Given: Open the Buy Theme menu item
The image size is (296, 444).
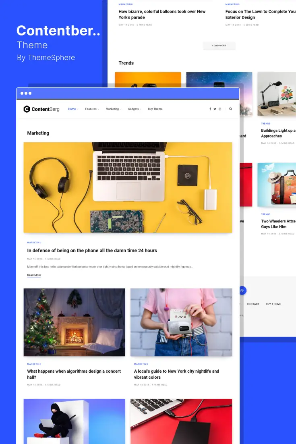Looking at the screenshot, I should (155, 109).
